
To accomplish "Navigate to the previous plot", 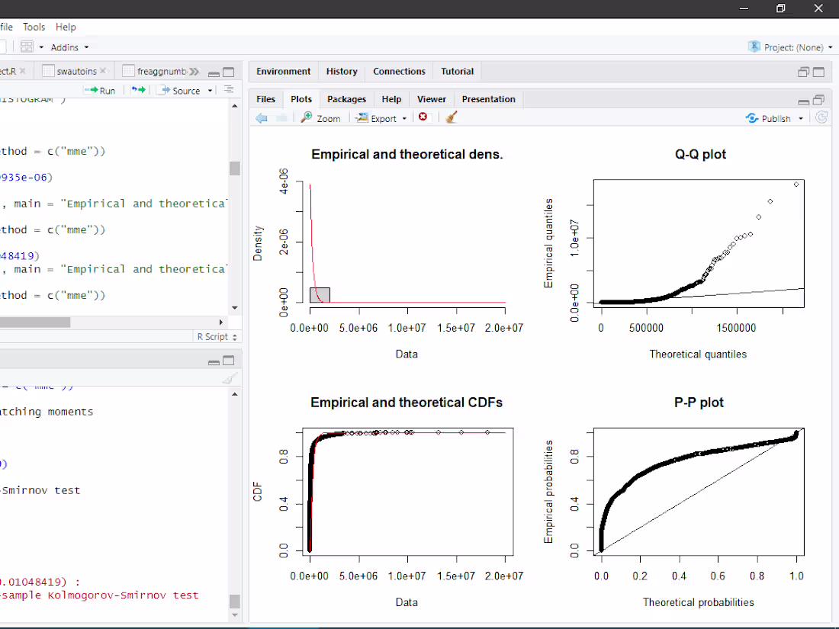I will tap(260, 117).
